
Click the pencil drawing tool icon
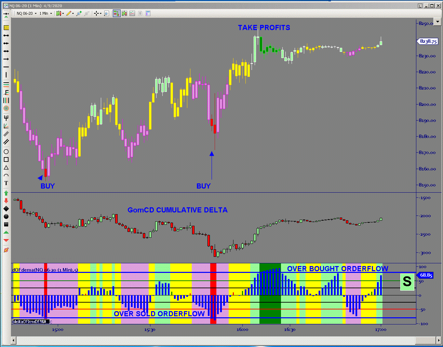[69, 13]
